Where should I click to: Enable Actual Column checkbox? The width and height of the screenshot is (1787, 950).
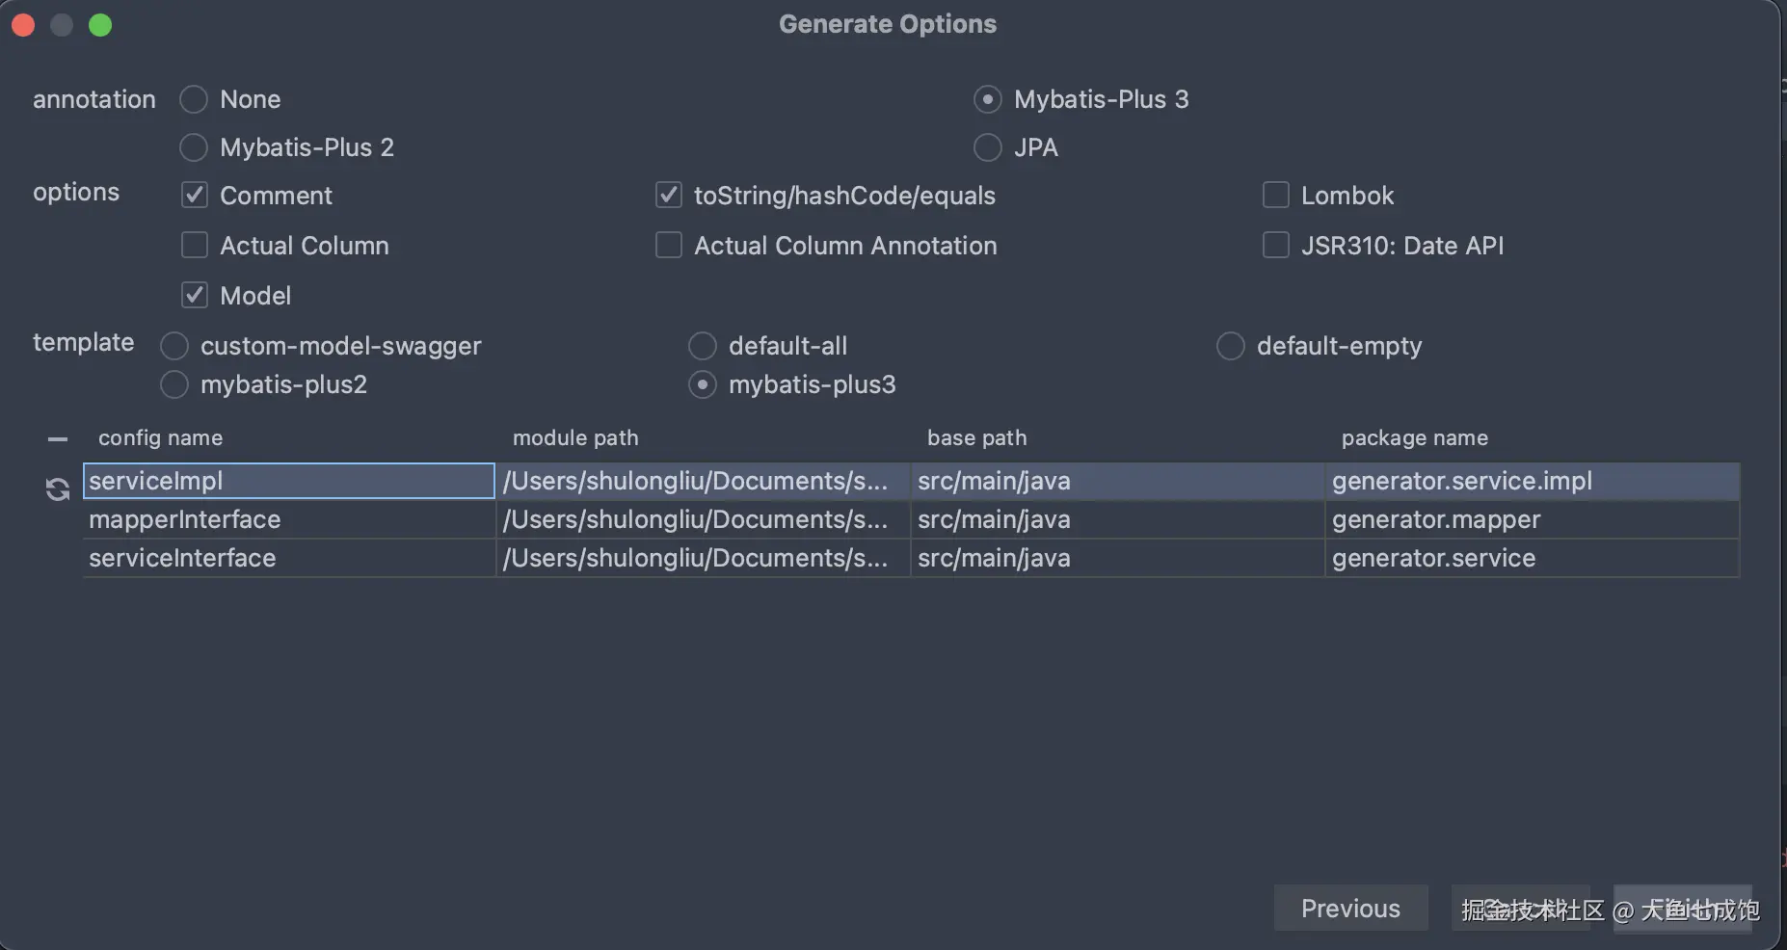pos(195,246)
